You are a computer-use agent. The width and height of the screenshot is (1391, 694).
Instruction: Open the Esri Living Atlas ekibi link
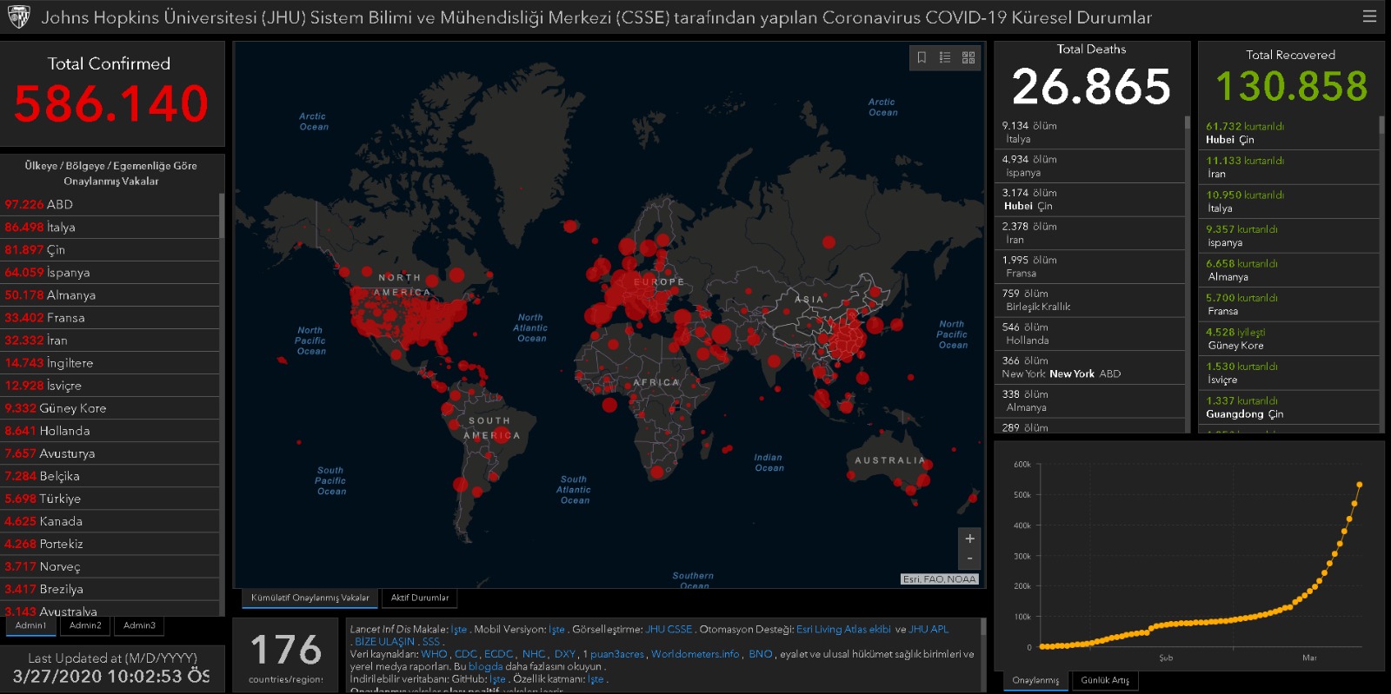click(x=843, y=629)
